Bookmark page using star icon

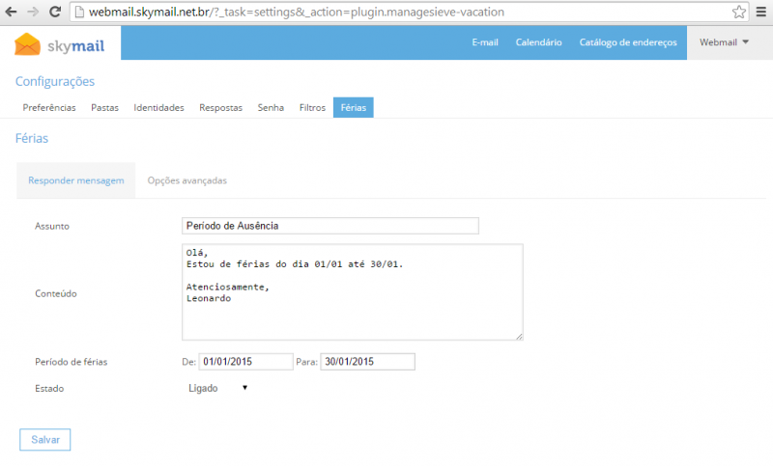738,12
